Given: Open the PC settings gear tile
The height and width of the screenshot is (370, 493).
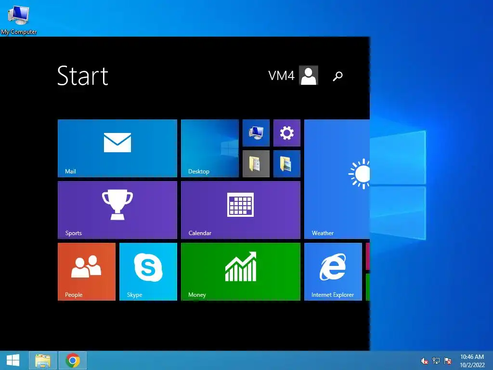Looking at the screenshot, I should pos(287,133).
